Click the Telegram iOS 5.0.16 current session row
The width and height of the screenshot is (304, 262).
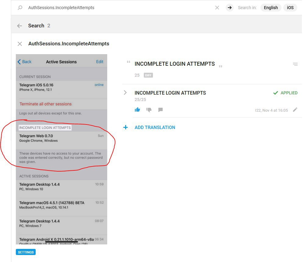tap(62, 89)
